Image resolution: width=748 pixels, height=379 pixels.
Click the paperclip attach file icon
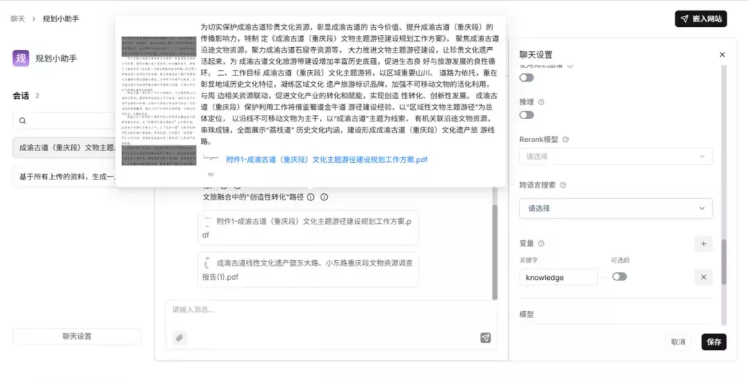tap(179, 337)
